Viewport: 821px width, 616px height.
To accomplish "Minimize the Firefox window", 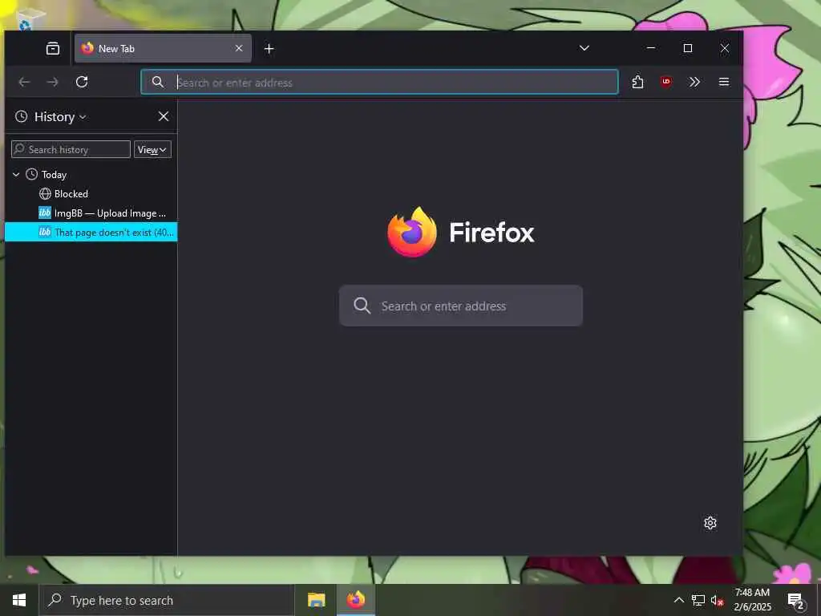I will click(651, 48).
